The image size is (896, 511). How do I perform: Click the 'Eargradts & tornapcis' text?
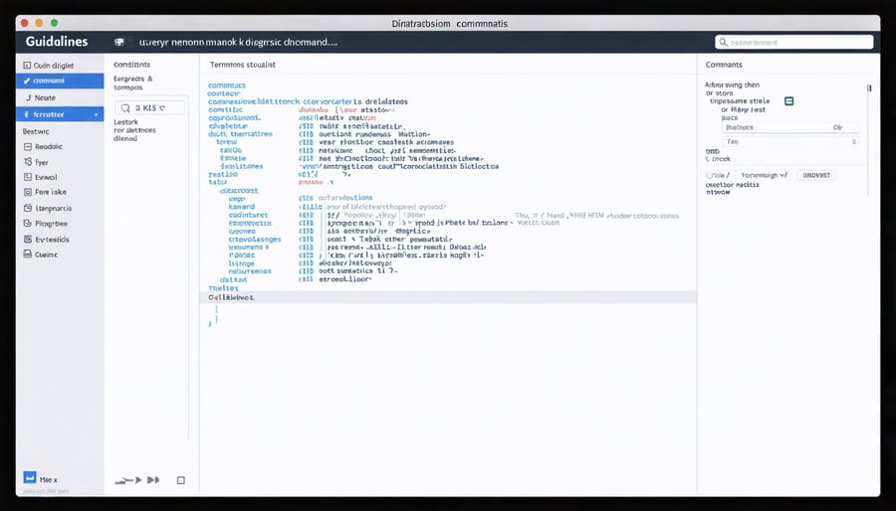pos(133,84)
